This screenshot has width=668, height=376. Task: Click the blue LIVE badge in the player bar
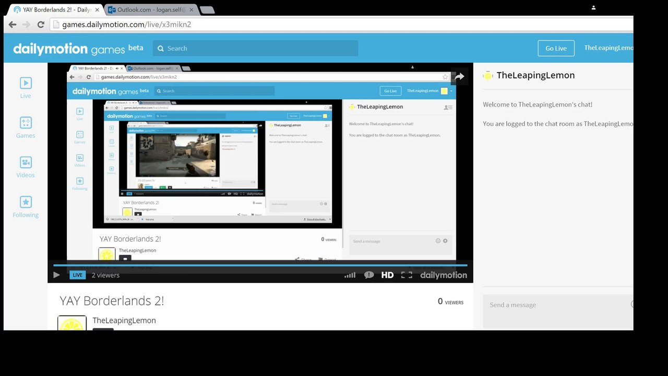pyautogui.click(x=77, y=275)
